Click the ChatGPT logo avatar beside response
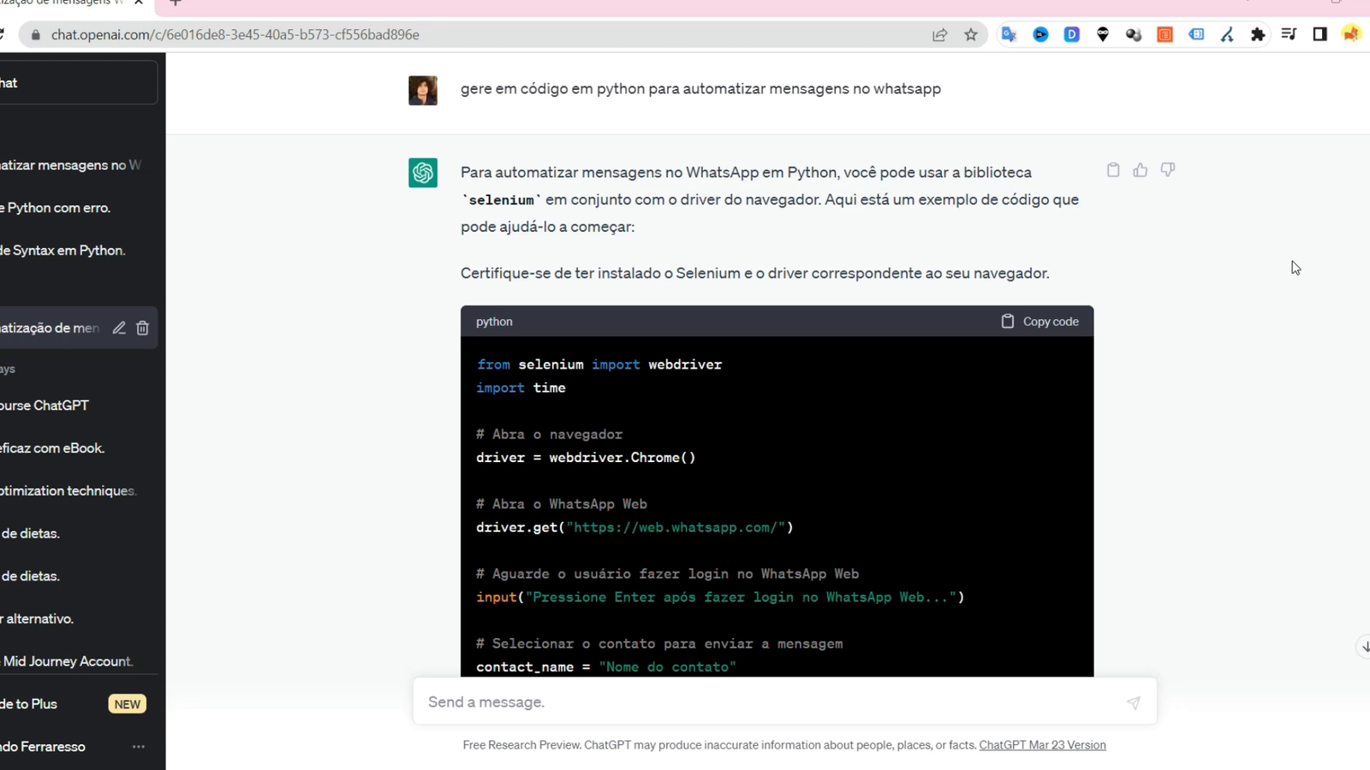 [x=423, y=173]
